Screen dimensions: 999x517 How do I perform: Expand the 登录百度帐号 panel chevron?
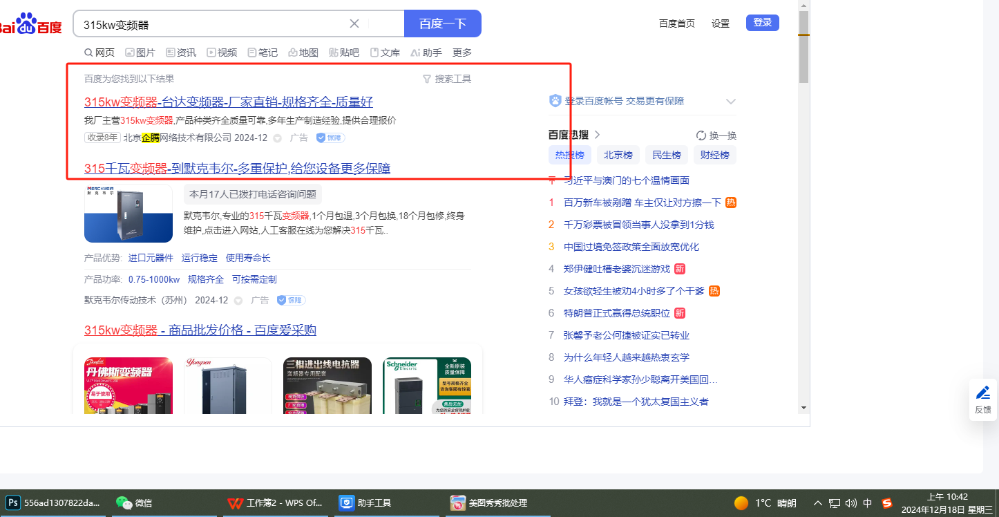730,102
